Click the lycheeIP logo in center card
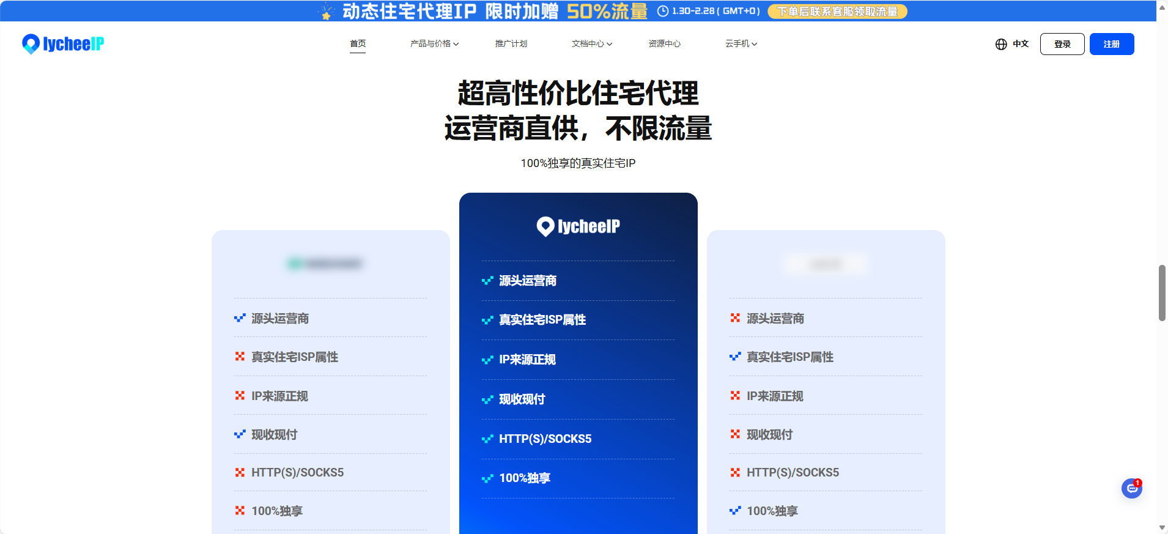The height and width of the screenshot is (534, 1168). pos(578,226)
